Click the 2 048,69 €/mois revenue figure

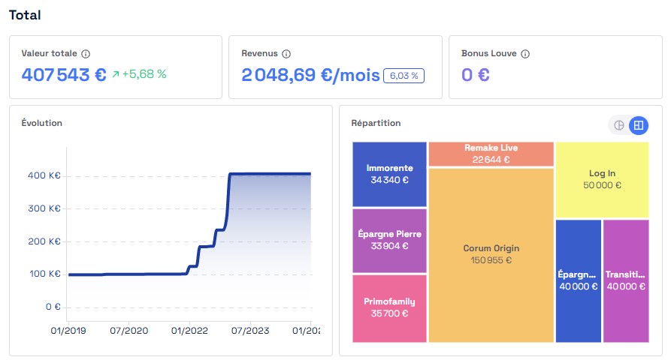click(x=310, y=75)
